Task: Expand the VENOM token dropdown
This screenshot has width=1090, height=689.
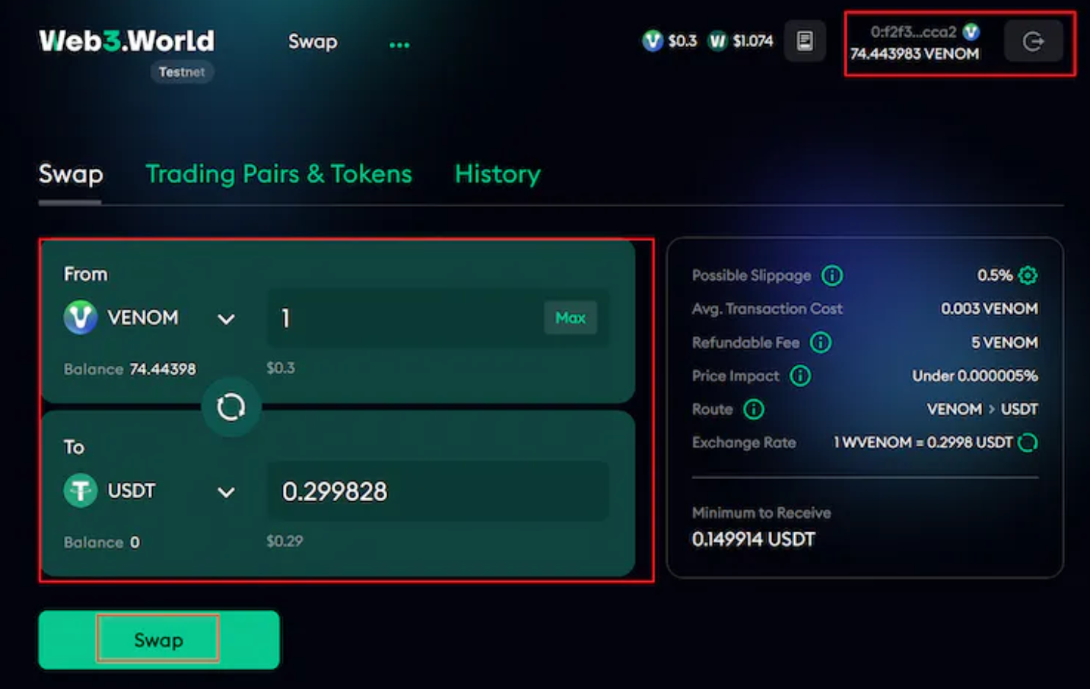Action: [226, 319]
